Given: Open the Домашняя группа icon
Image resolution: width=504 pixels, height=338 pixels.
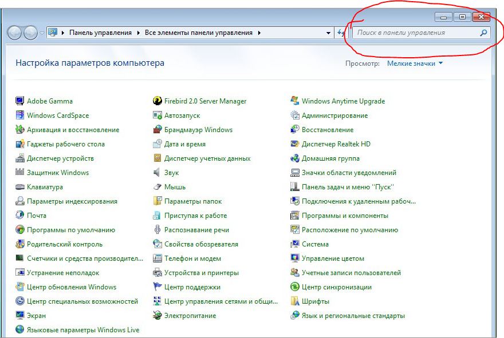Looking at the screenshot, I should (x=295, y=158).
